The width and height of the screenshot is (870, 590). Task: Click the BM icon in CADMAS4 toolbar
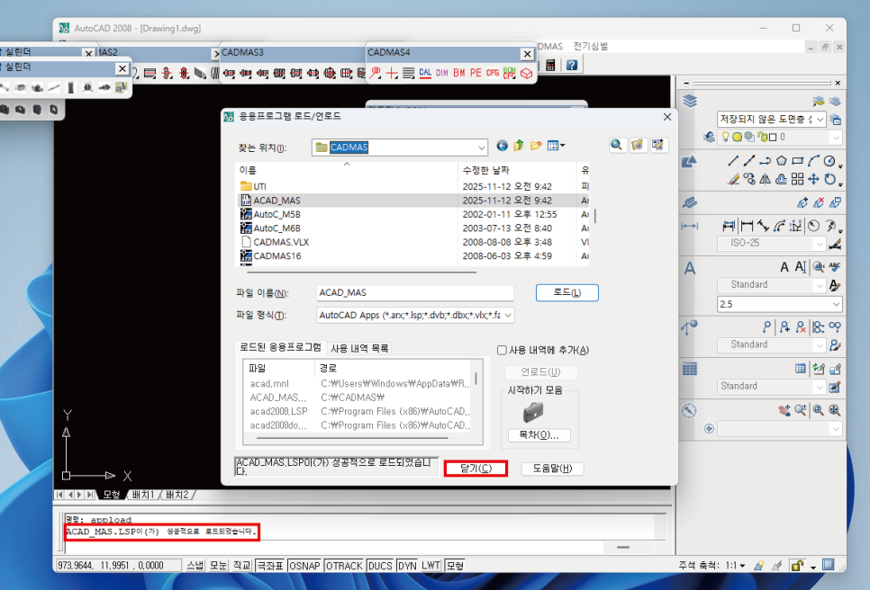pos(458,73)
